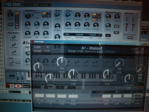Screen dimensions: 149x112
Task: Select the LFO noise waveform button
Action: point(17,27)
